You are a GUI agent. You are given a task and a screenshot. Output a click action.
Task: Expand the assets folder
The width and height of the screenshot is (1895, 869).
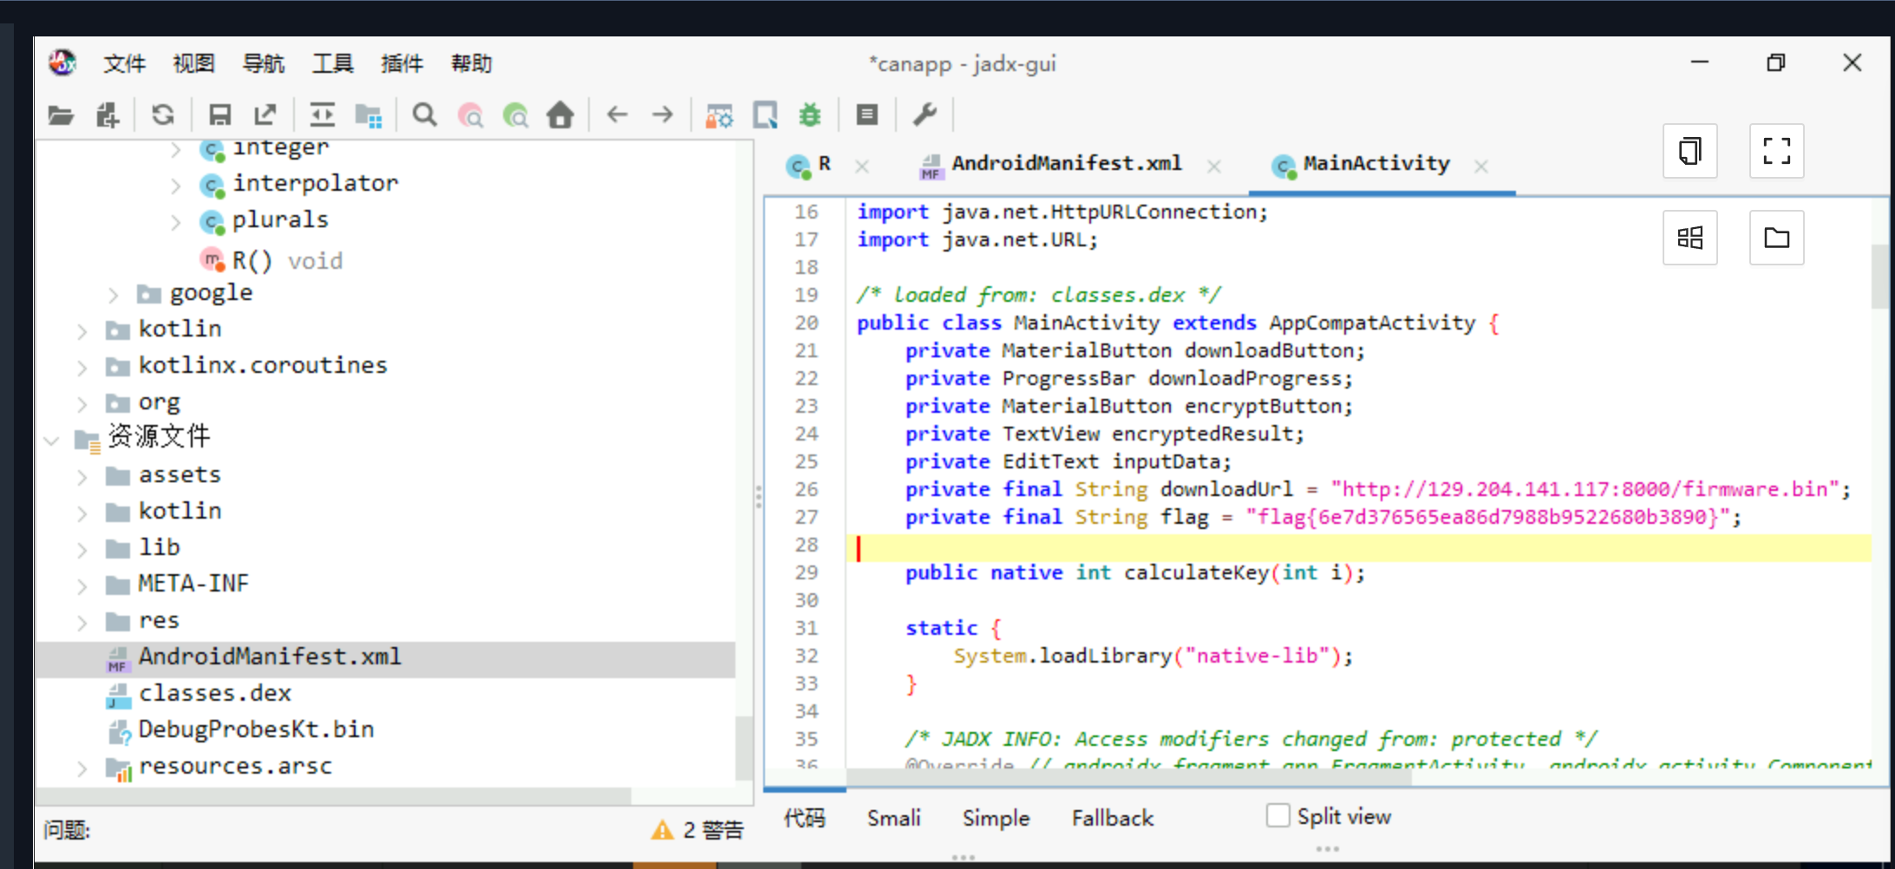(x=82, y=476)
